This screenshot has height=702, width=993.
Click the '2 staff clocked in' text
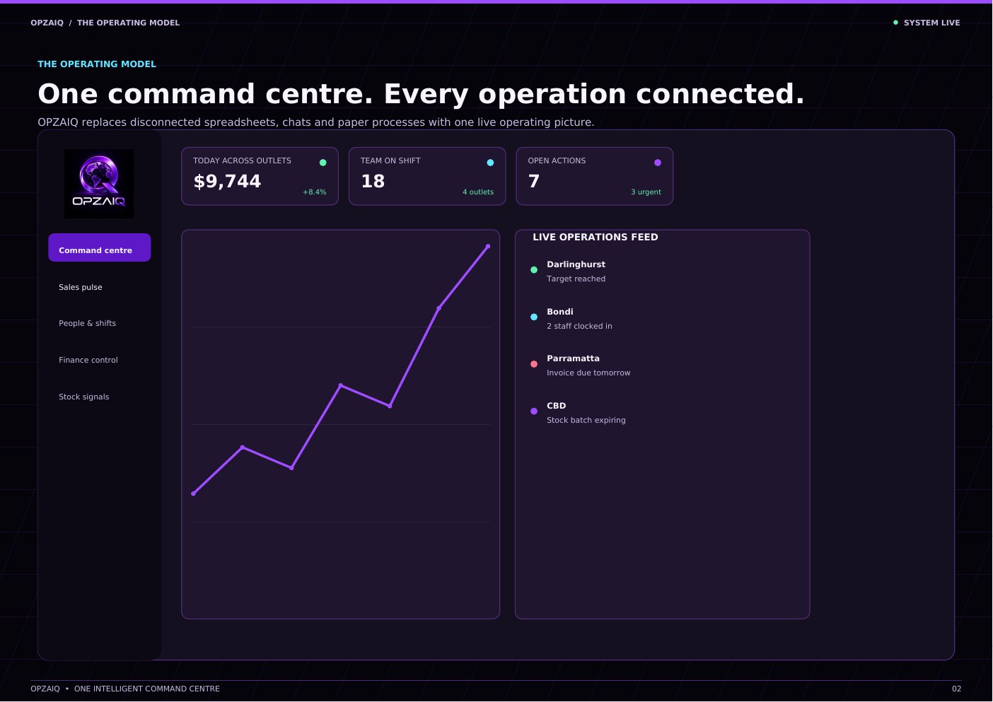(579, 326)
